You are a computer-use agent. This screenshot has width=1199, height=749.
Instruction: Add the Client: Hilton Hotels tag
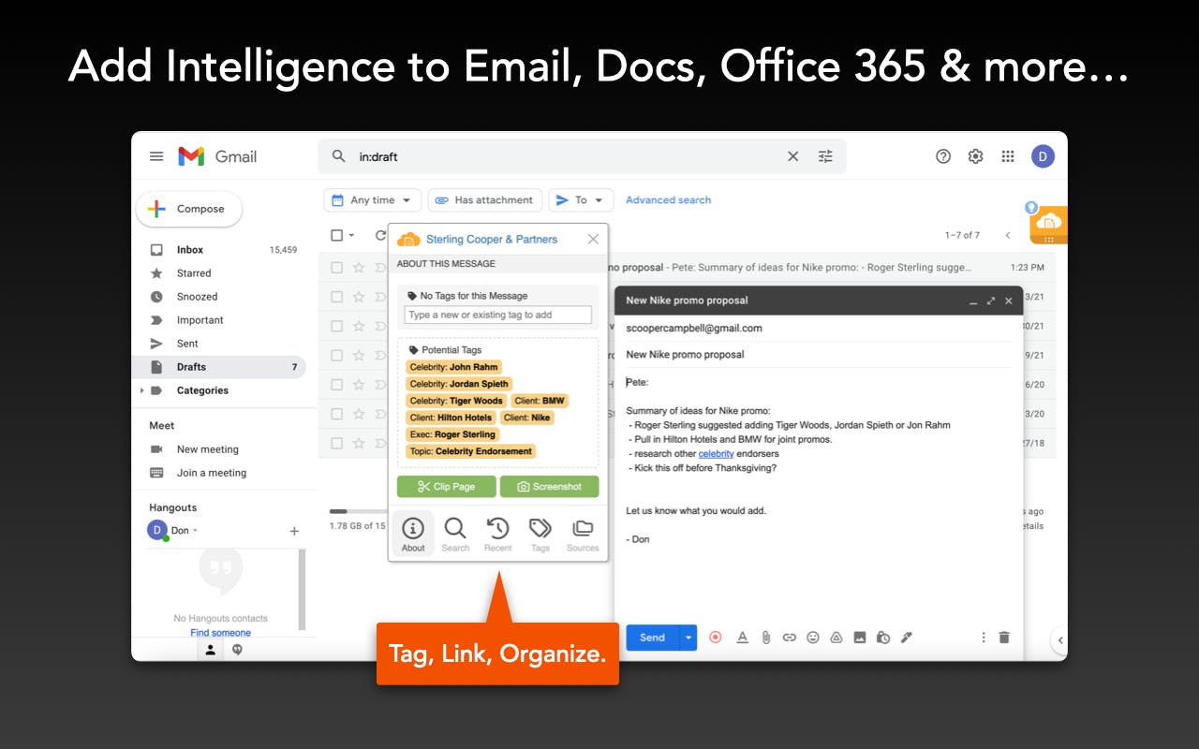click(x=451, y=418)
